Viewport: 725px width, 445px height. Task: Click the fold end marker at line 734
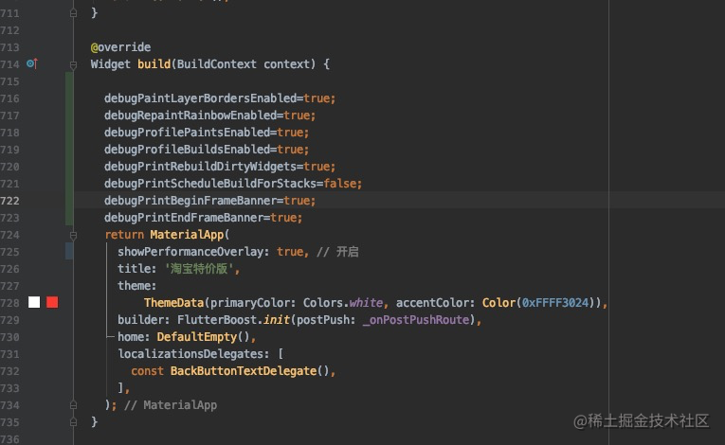click(73, 405)
